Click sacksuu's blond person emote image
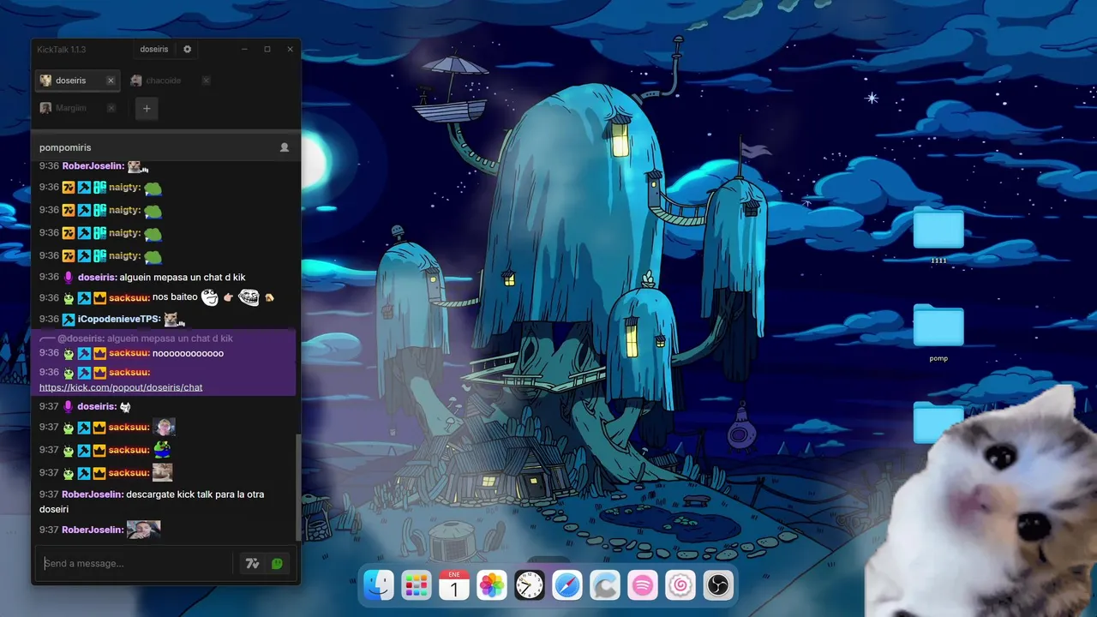This screenshot has width=1097, height=617. click(x=164, y=427)
